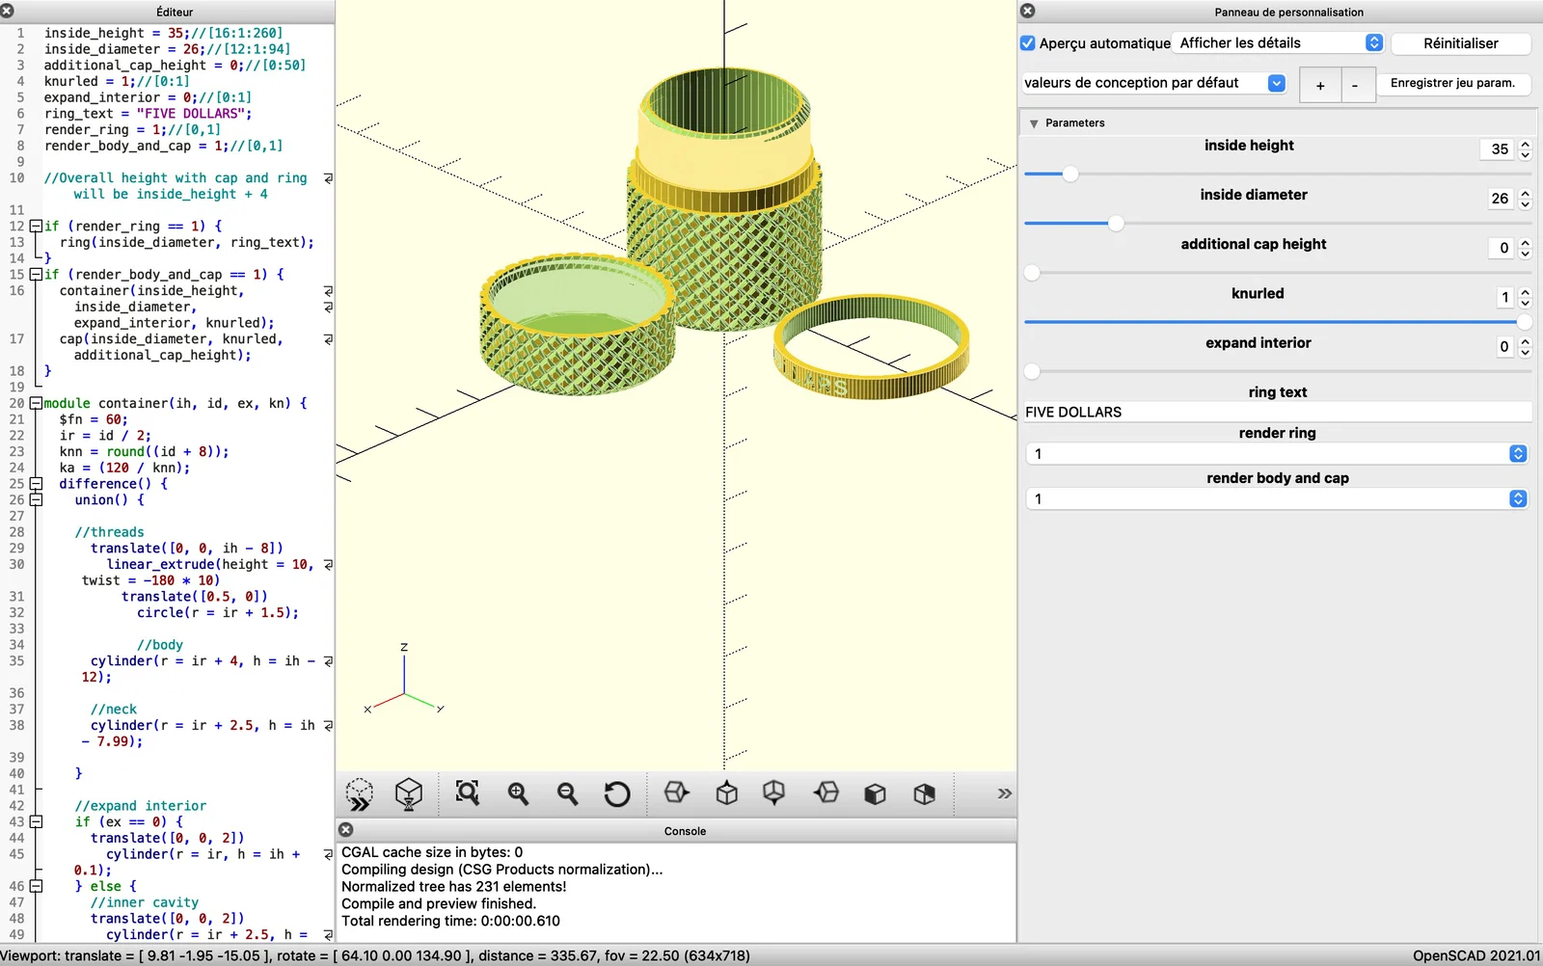Image resolution: width=1543 pixels, height=966 pixels.
Task: Fold the container module at line 20
Action: click(36, 403)
